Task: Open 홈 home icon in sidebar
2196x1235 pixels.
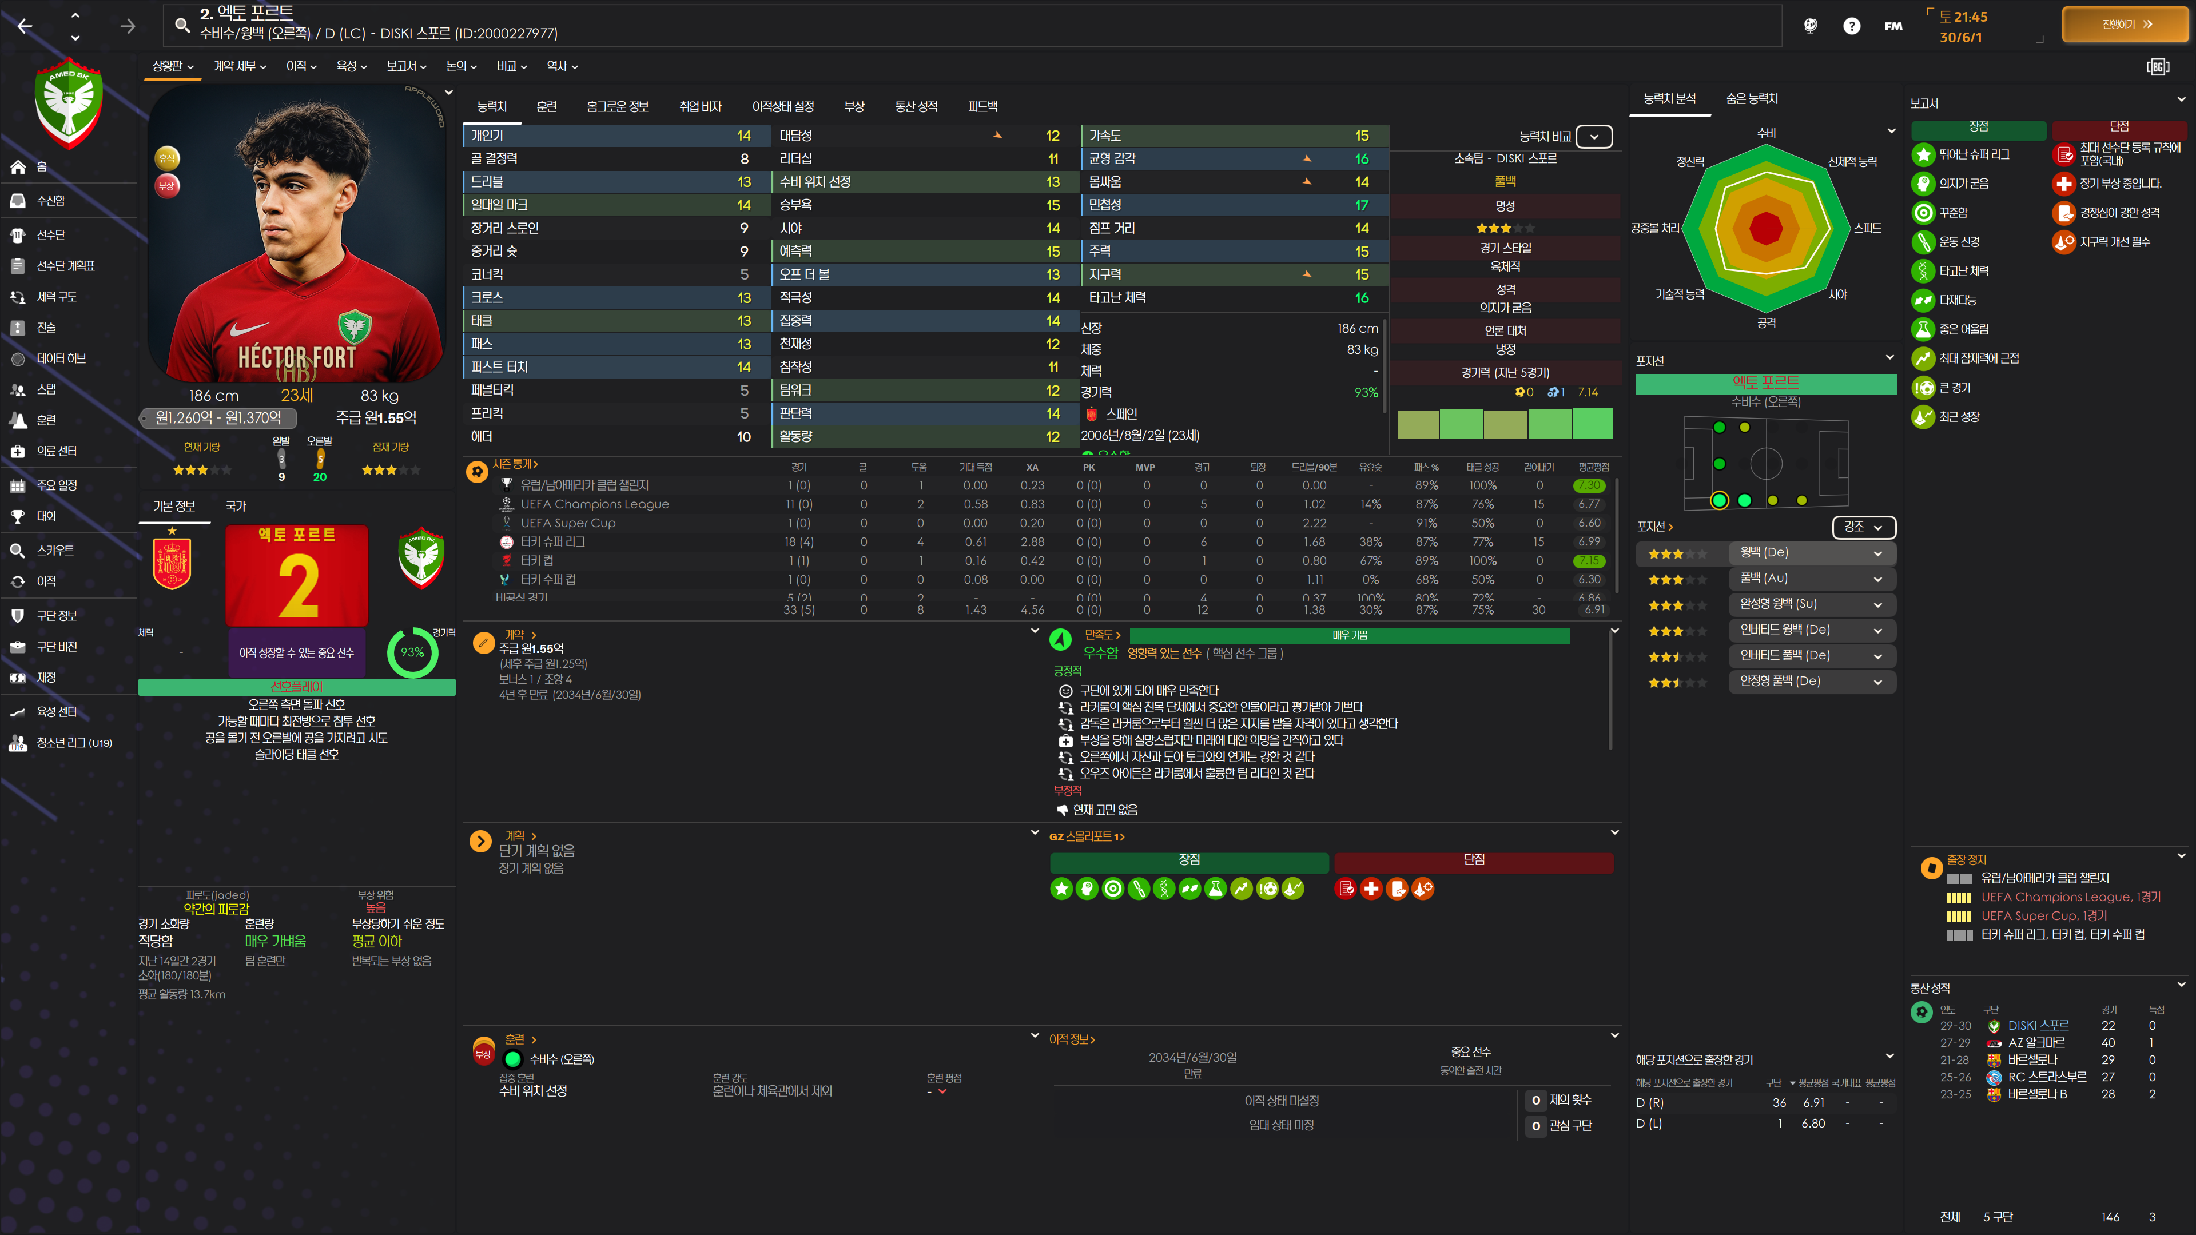Action: (18, 167)
